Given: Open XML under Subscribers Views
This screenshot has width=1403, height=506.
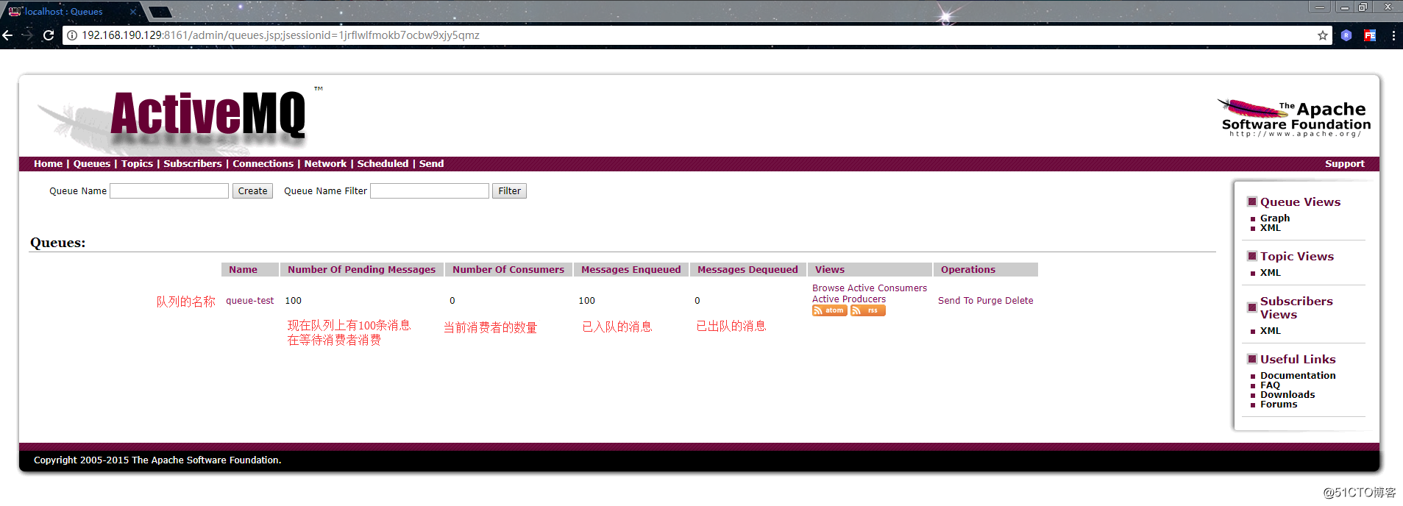Looking at the screenshot, I should [x=1270, y=331].
